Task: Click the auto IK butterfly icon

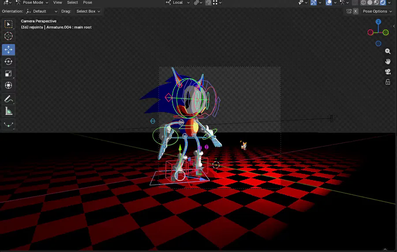Action: (x=349, y=11)
